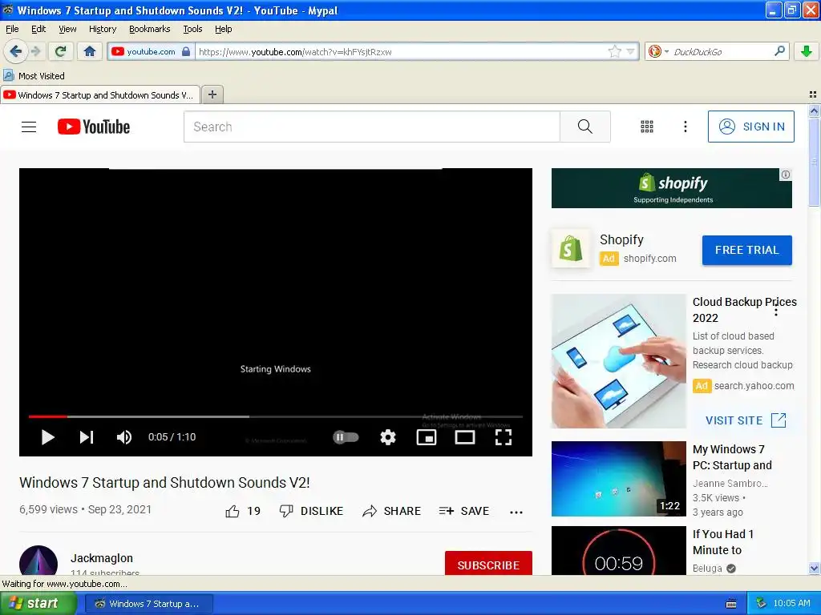The width and height of the screenshot is (821, 615).
Task: Click the SHARE arrow button
Action: click(391, 511)
